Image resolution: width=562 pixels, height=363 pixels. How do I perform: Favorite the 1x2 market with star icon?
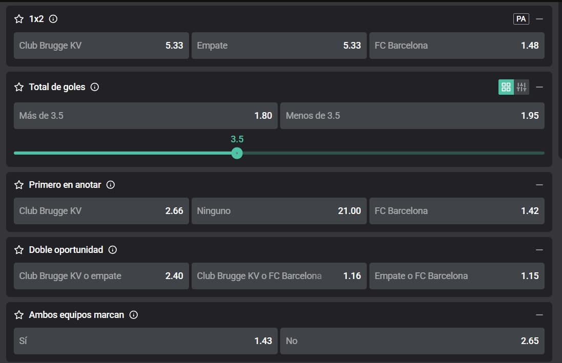(x=19, y=19)
